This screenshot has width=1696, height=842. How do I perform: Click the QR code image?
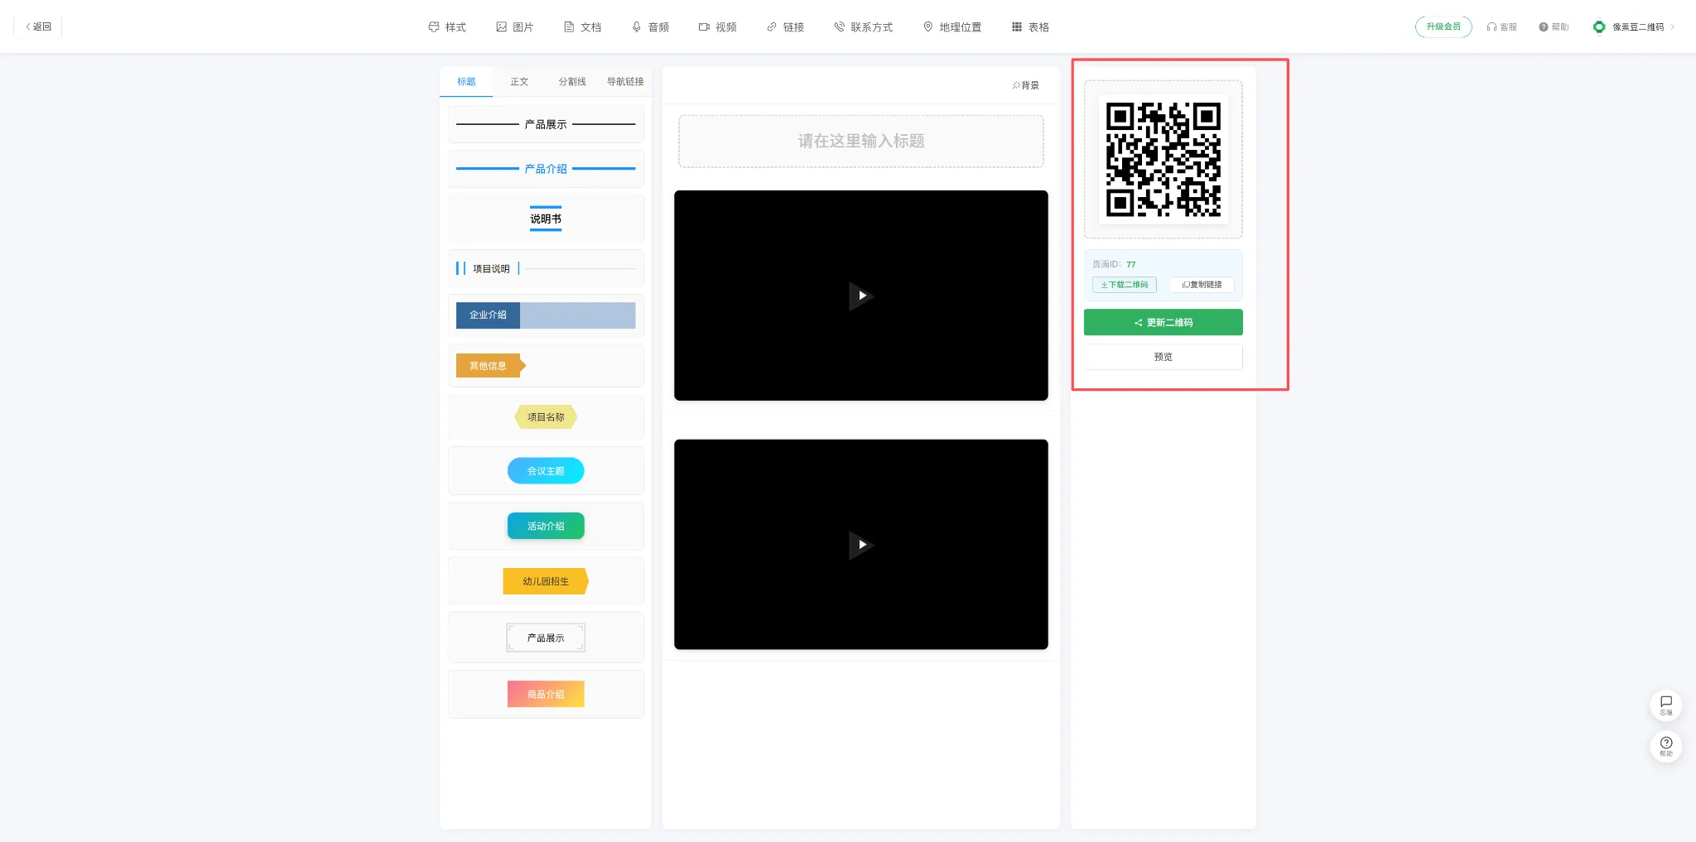click(1164, 159)
